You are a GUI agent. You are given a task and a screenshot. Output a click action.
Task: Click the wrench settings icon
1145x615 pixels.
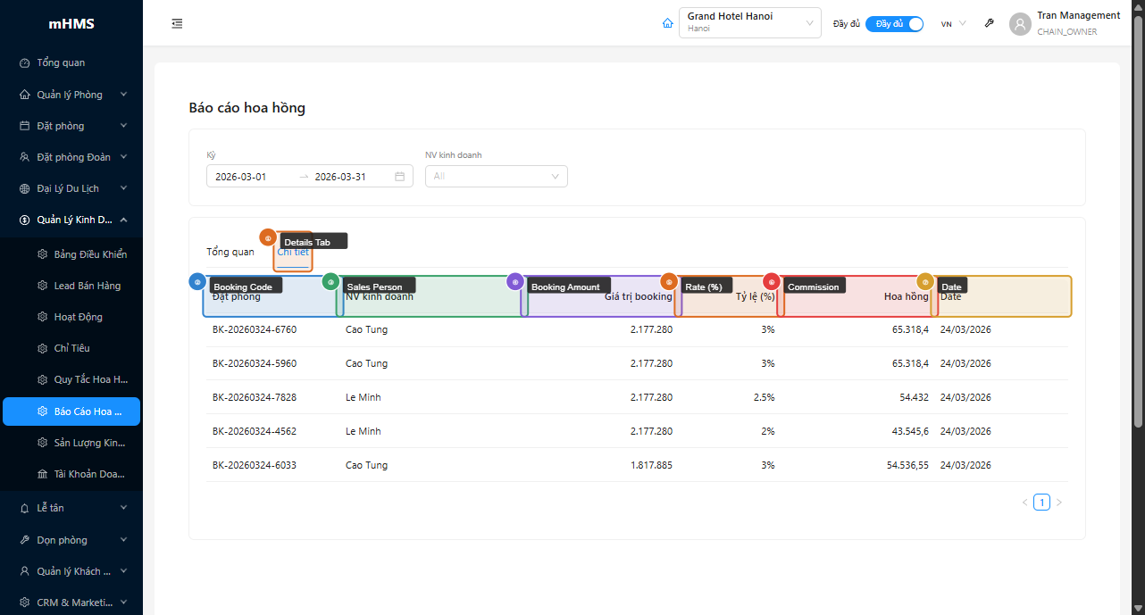coord(989,23)
